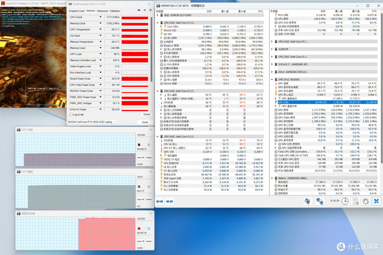The image size is (383, 255).
Task: Click the GPU-Z title bar app icon
Action: click(70, 4)
